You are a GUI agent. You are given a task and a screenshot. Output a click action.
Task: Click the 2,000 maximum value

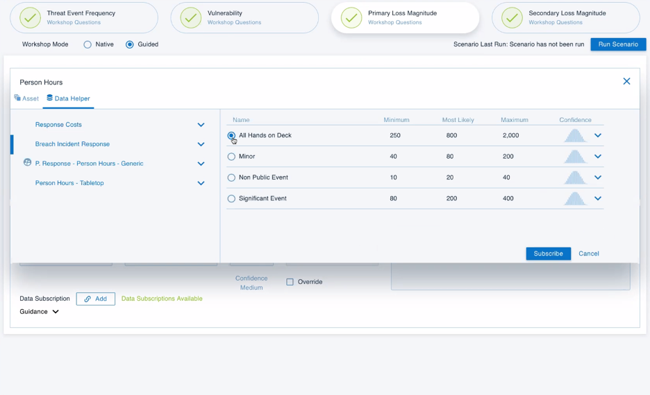click(x=510, y=135)
